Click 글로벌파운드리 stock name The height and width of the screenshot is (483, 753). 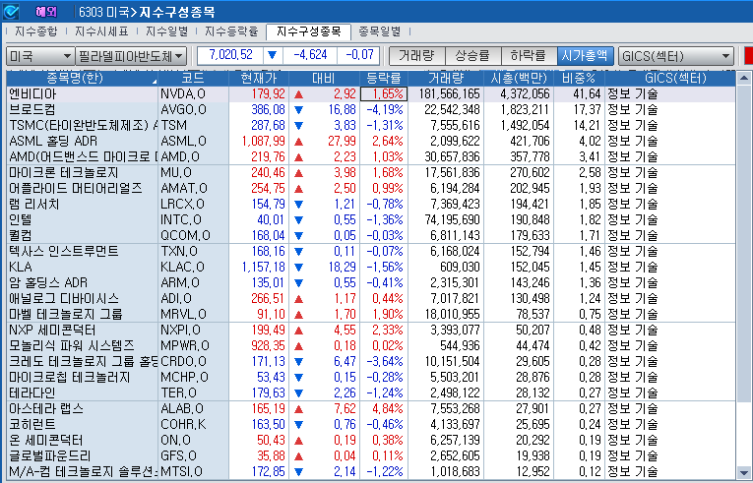[x=49, y=456]
